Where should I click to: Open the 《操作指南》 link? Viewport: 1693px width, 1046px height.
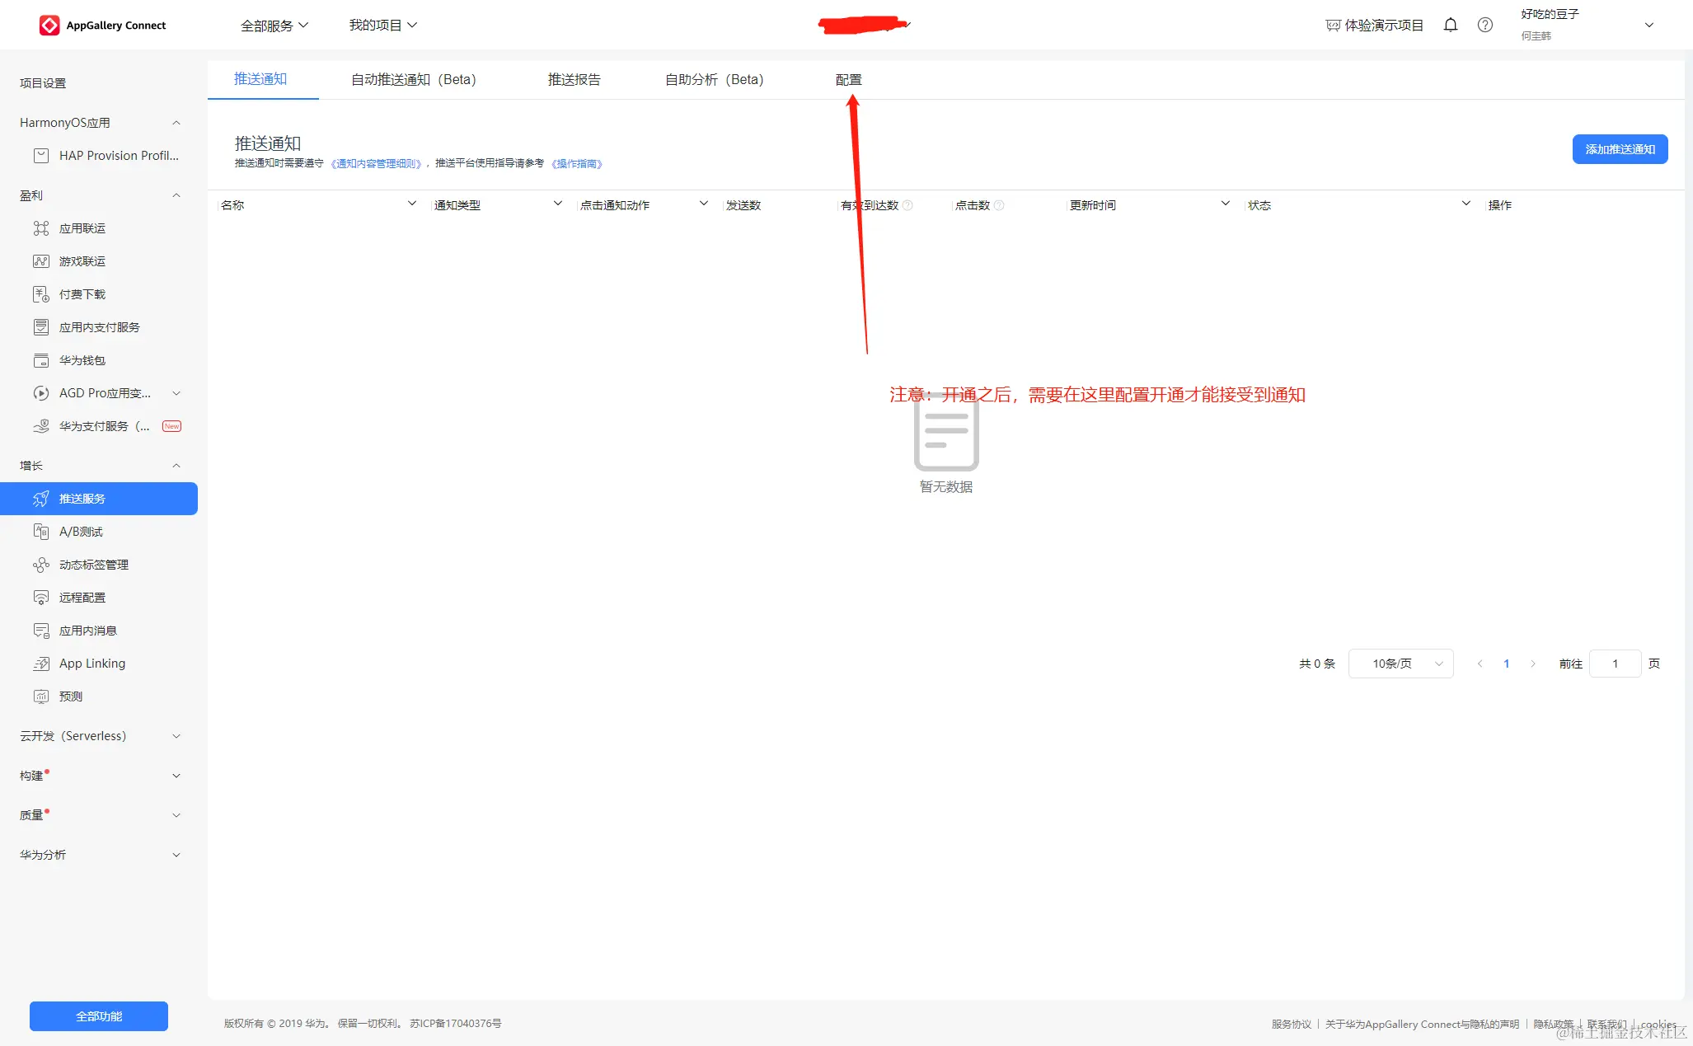pos(577,164)
